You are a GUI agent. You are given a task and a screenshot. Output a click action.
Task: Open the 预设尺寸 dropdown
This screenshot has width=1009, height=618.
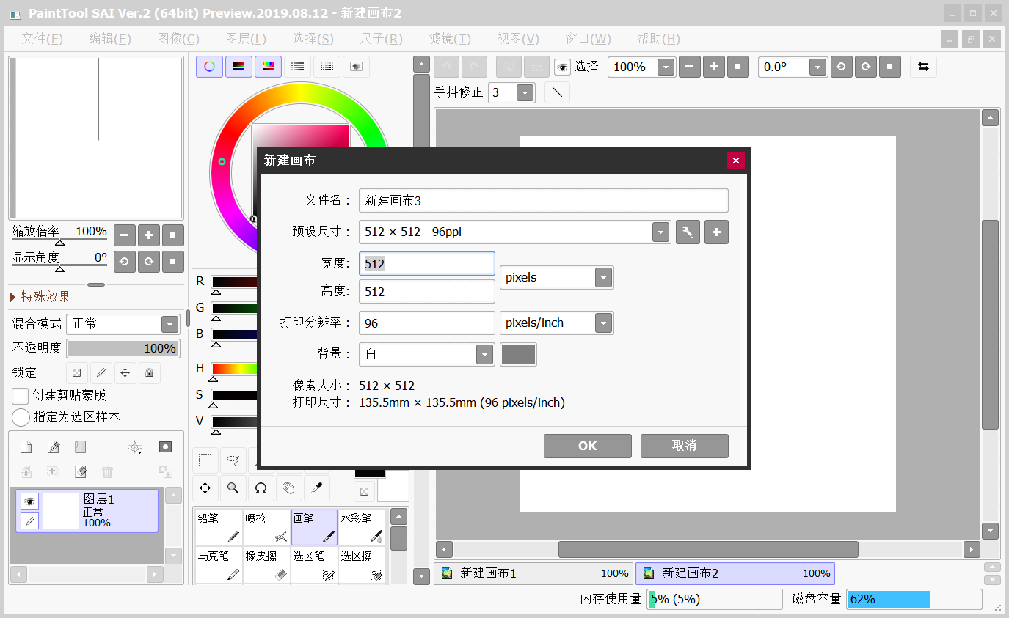point(661,232)
